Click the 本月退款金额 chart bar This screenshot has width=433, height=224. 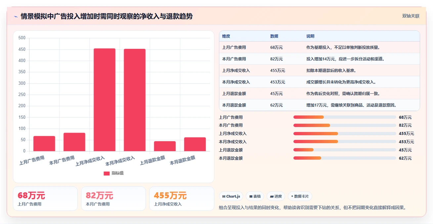point(195,144)
